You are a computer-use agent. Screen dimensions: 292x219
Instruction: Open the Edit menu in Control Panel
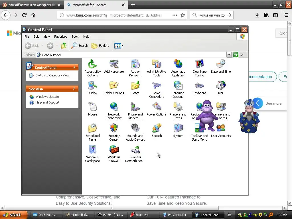pyautogui.click(x=36, y=36)
